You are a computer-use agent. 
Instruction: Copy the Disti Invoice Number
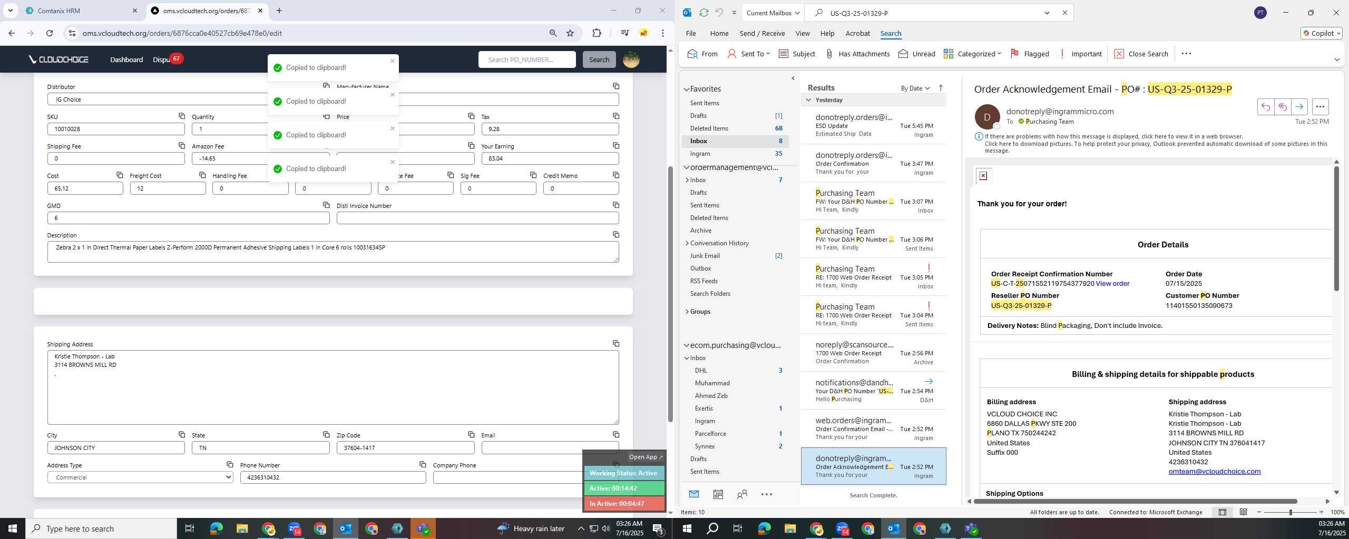pyautogui.click(x=615, y=205)
